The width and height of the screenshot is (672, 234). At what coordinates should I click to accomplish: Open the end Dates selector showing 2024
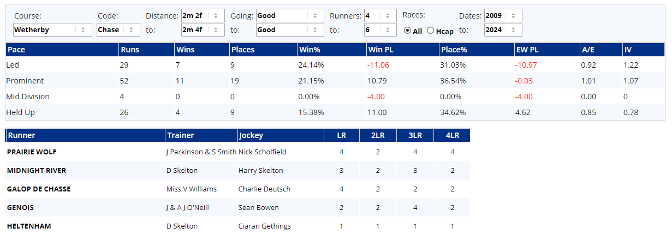[x=503, y=30]
